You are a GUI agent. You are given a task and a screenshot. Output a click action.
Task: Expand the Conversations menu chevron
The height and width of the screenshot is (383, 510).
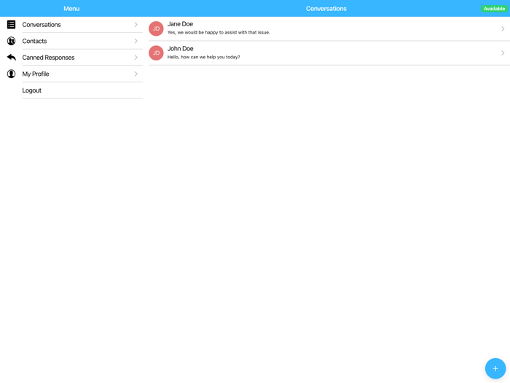coord(136,24)
